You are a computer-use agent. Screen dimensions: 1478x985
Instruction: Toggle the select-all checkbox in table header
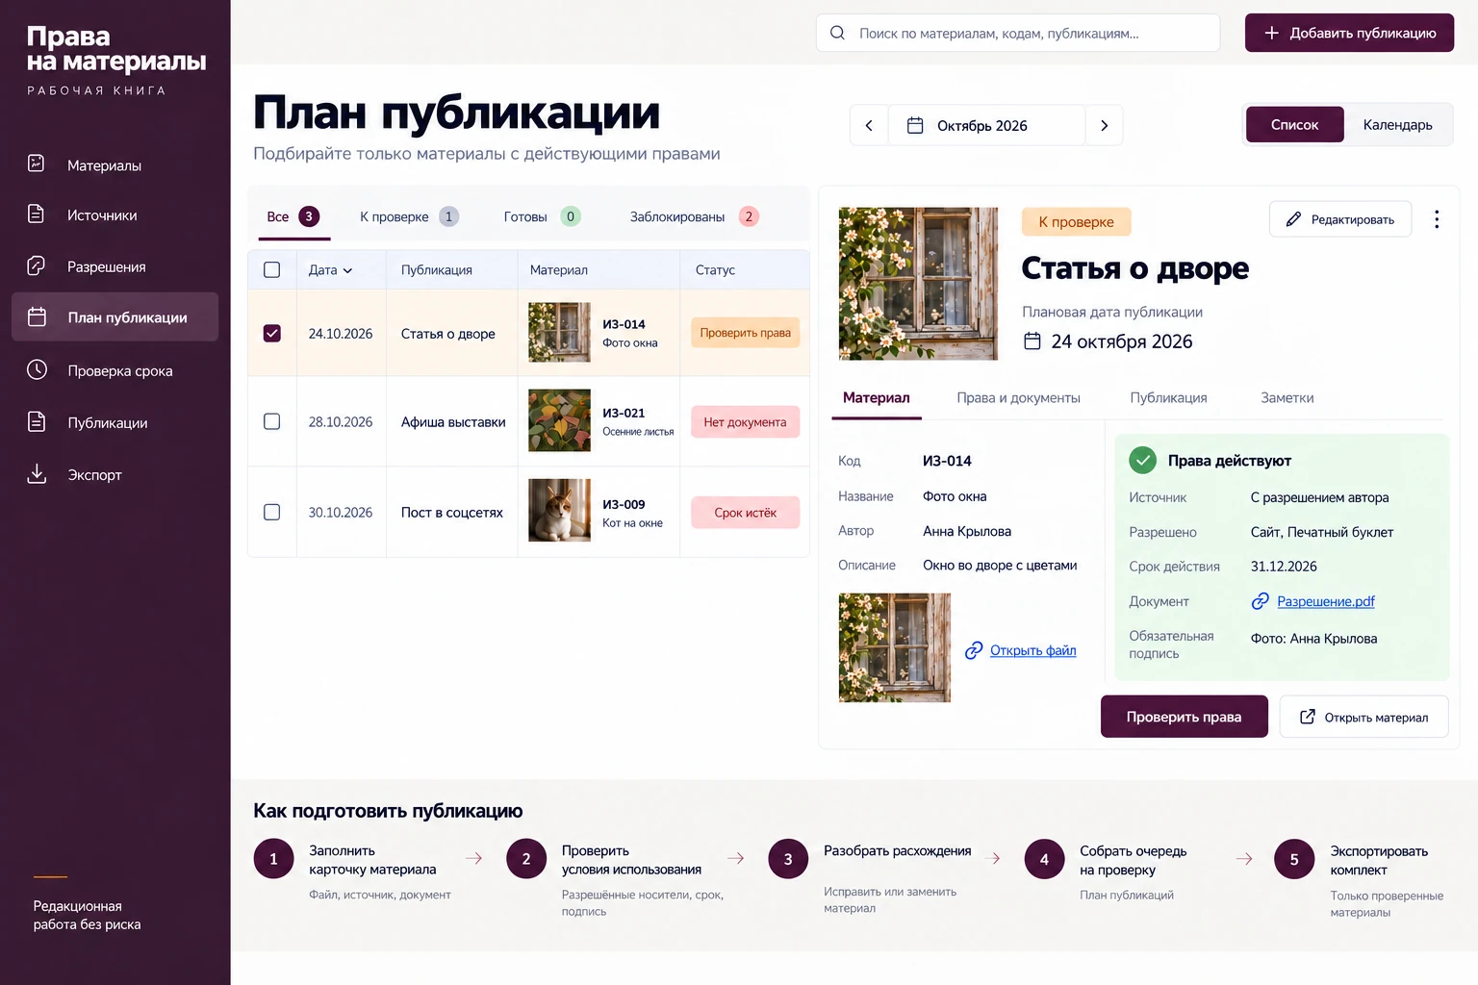pyautogui.click(x=272, y=269)
